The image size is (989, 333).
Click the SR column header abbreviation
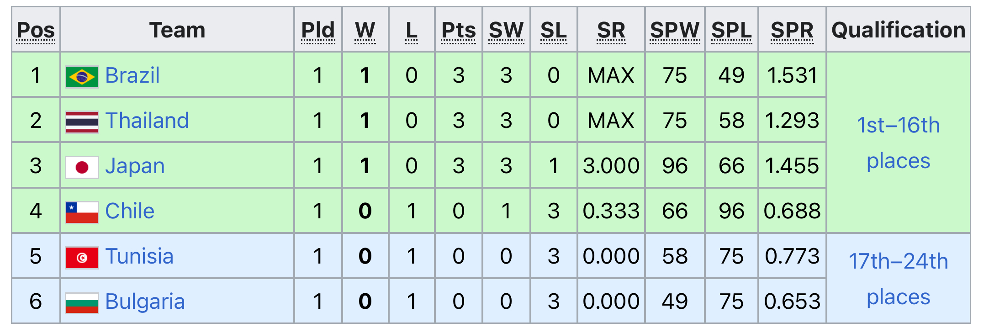click(611, 31)
